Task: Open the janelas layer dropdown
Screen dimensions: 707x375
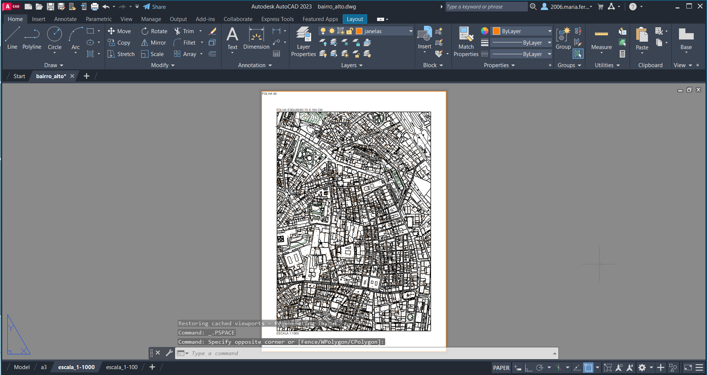Action: point(411,31)
